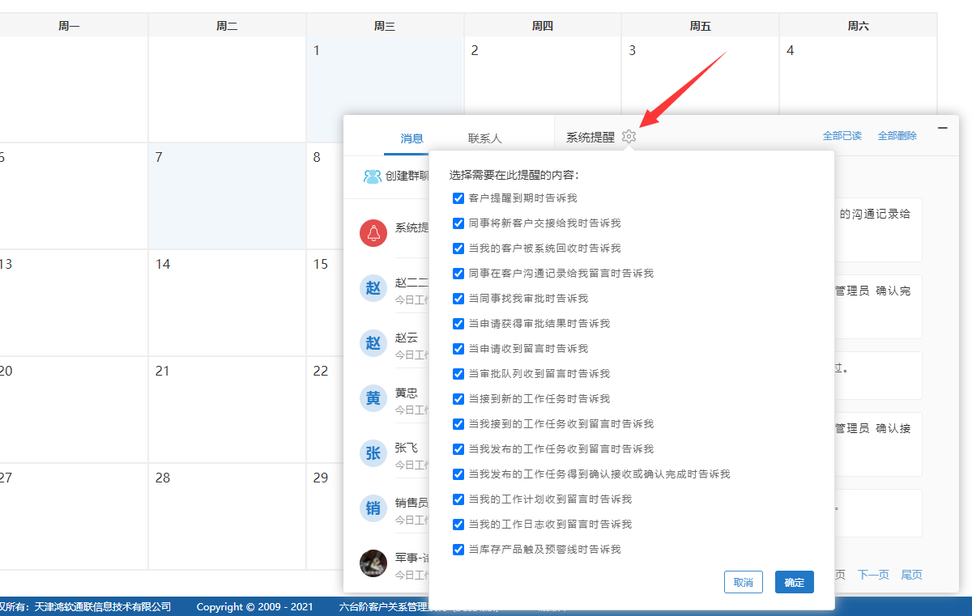The height and width of the screenshot is (616, 972).
Task: Mark all as read via 全部已读
Action: coord(842,136)
